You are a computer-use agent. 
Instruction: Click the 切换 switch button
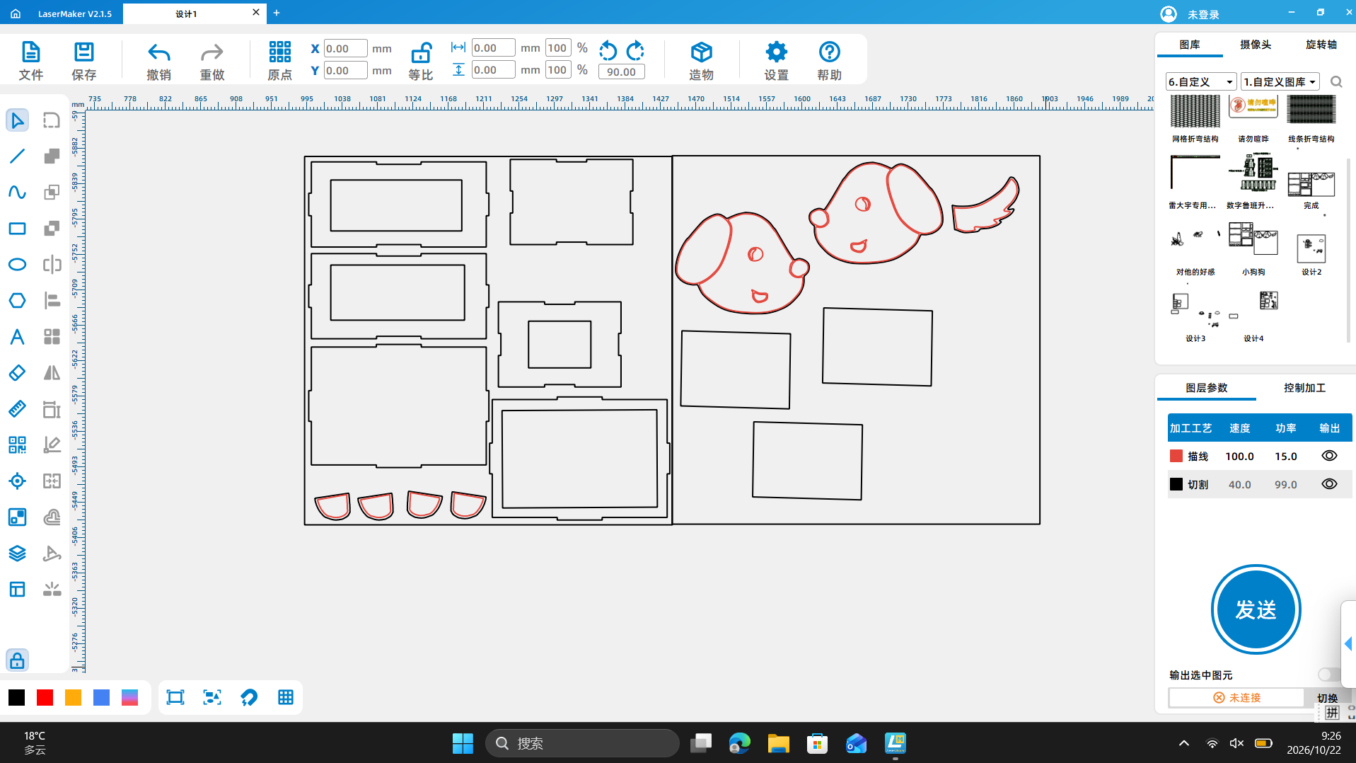[x=1327, y=698]
